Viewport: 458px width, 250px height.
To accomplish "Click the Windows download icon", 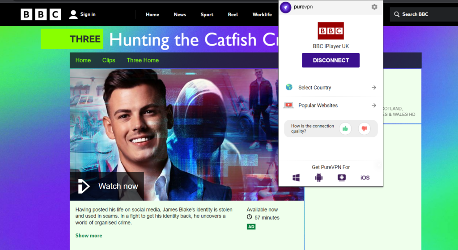I will (x=296, y=178).
